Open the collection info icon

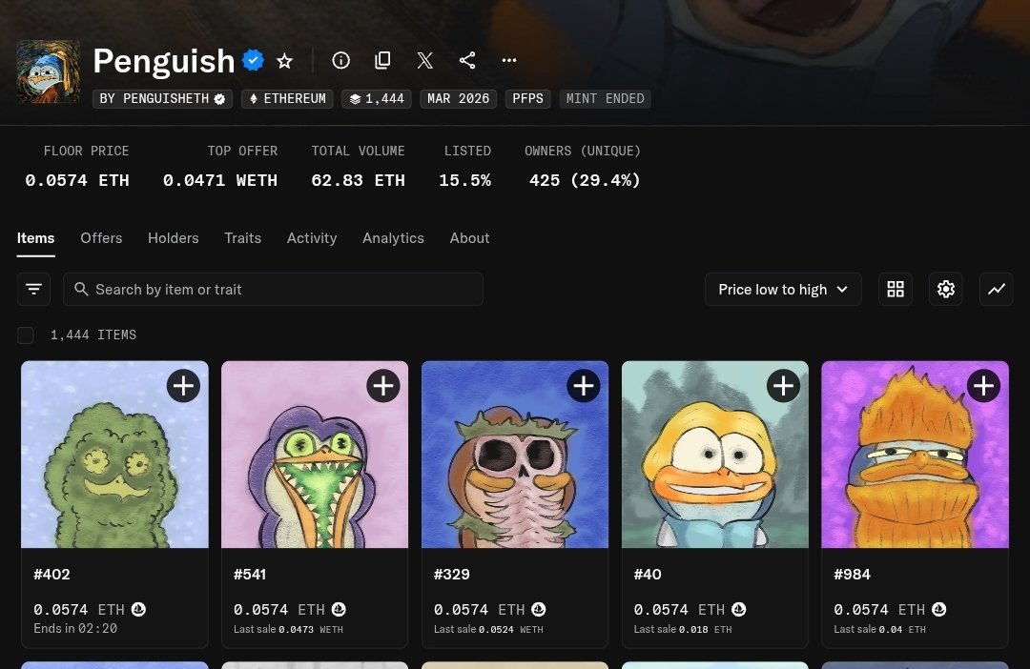point(340,60)
